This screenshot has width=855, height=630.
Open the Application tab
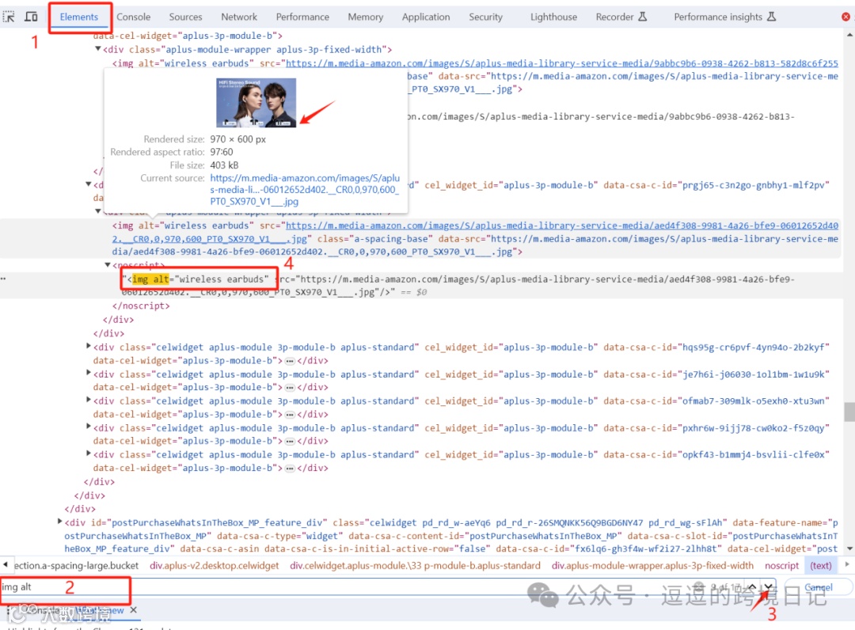(x=426, y=17)
